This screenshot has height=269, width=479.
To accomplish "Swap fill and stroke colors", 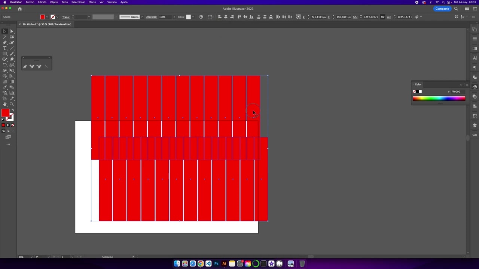I will click(12, 111).
